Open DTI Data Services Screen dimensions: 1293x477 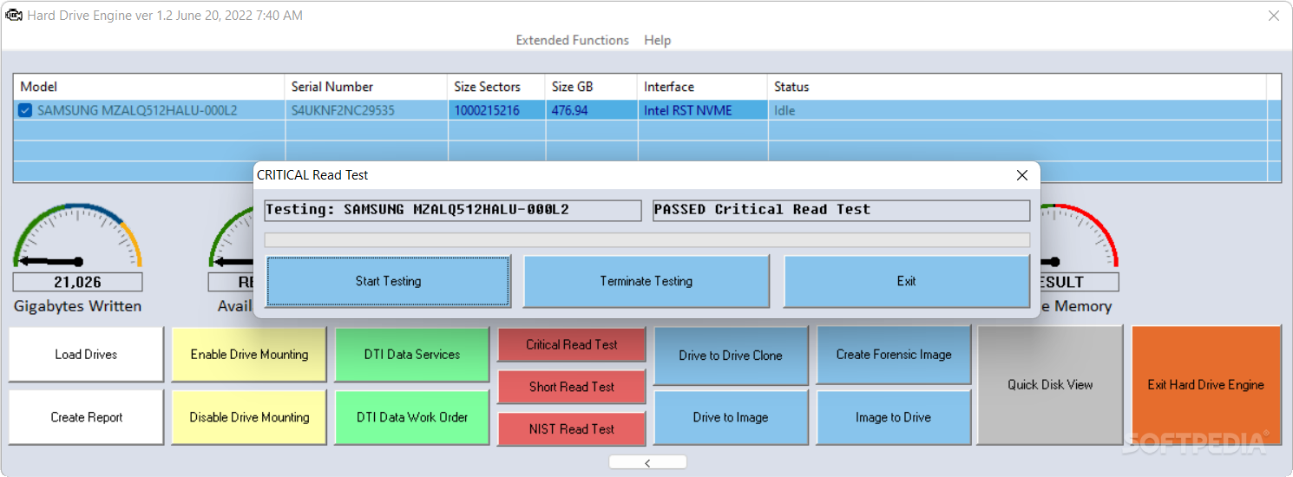[x=412, y=354]
